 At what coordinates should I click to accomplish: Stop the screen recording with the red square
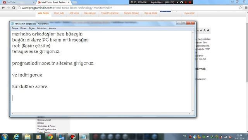(x=190, y=2)
